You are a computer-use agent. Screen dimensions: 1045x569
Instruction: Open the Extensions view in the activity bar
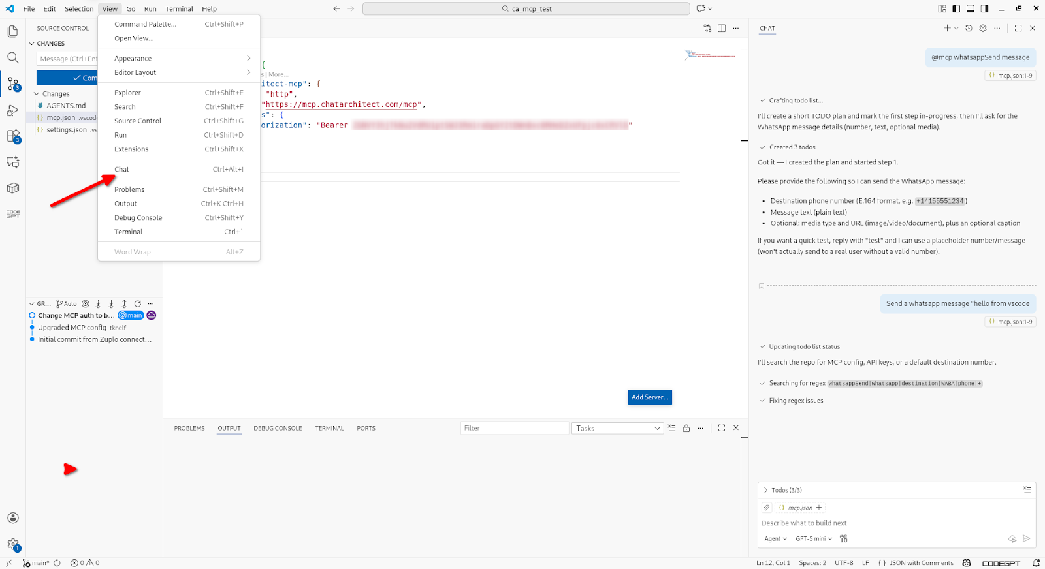pos(12,136)
